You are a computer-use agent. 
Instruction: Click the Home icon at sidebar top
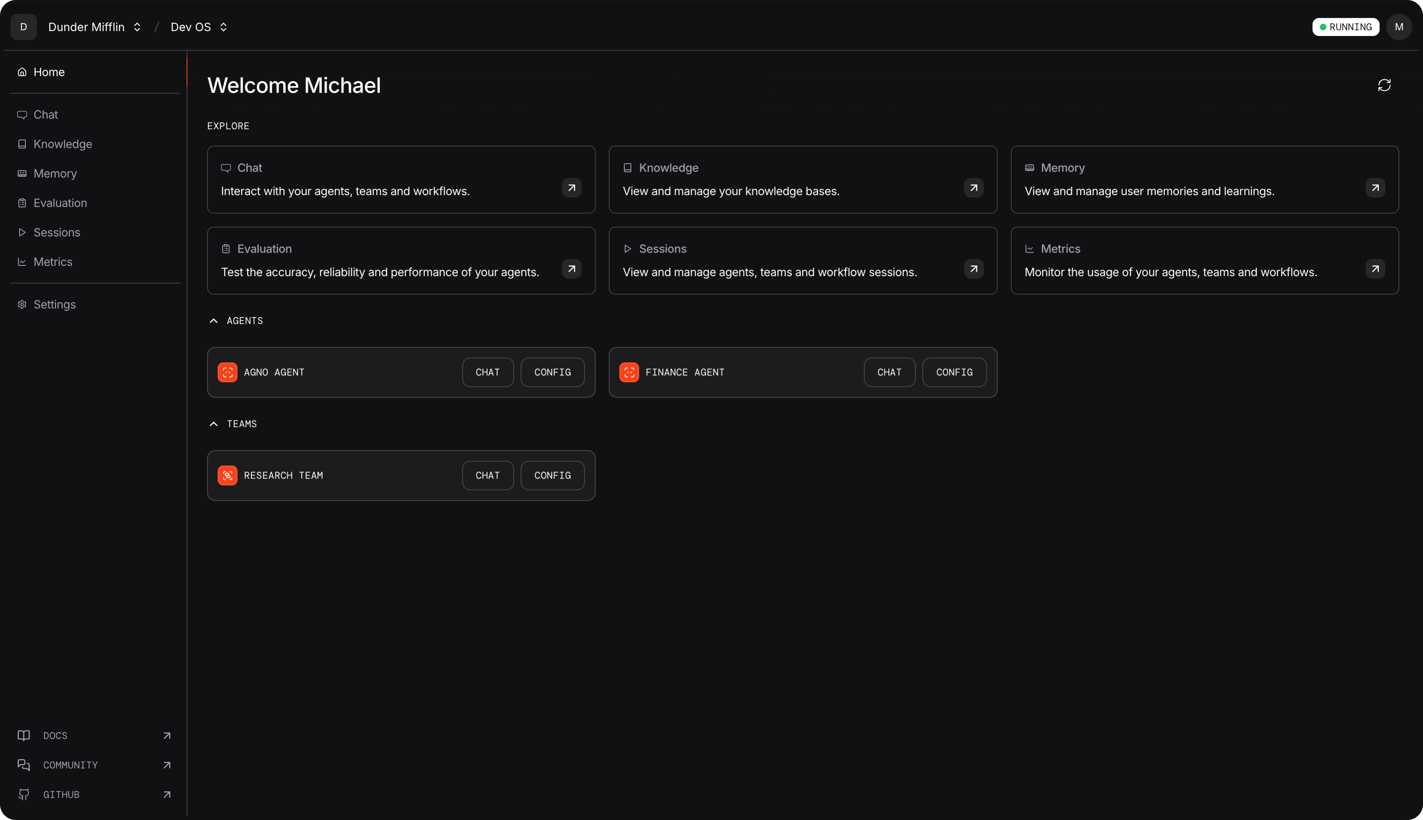(x=22, y=72)
